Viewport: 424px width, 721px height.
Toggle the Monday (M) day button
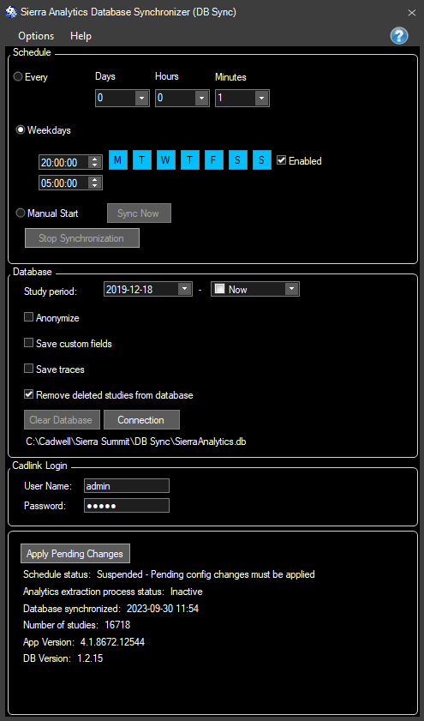point(118,160)
